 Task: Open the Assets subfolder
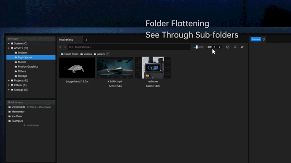tap(99, 54)
